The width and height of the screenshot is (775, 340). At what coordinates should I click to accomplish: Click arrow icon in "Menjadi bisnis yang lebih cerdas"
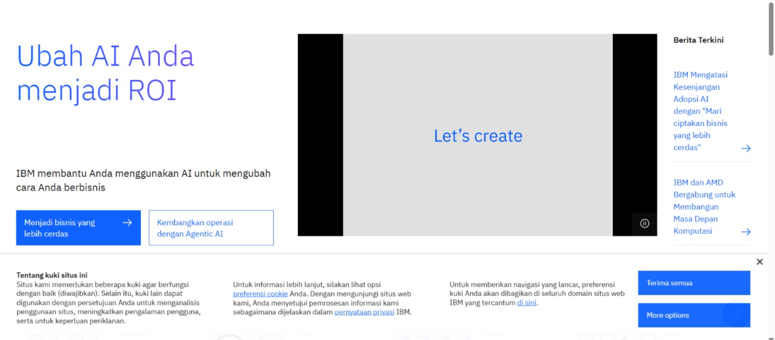click(x=127, y=223)
